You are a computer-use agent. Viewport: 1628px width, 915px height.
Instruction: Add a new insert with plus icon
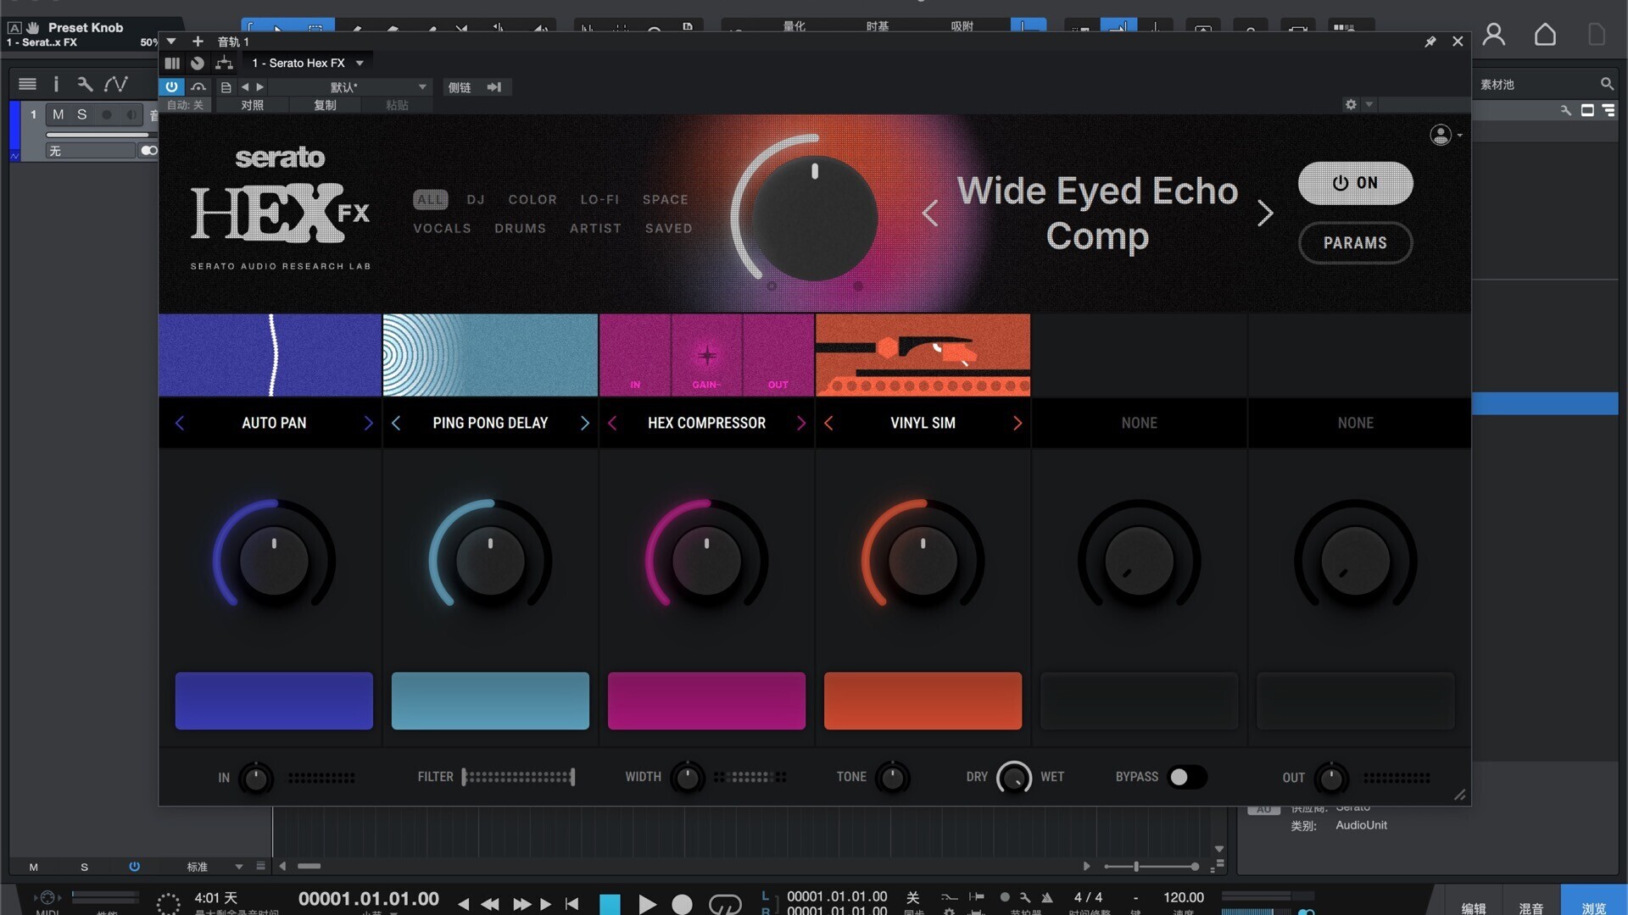point(198,41)
